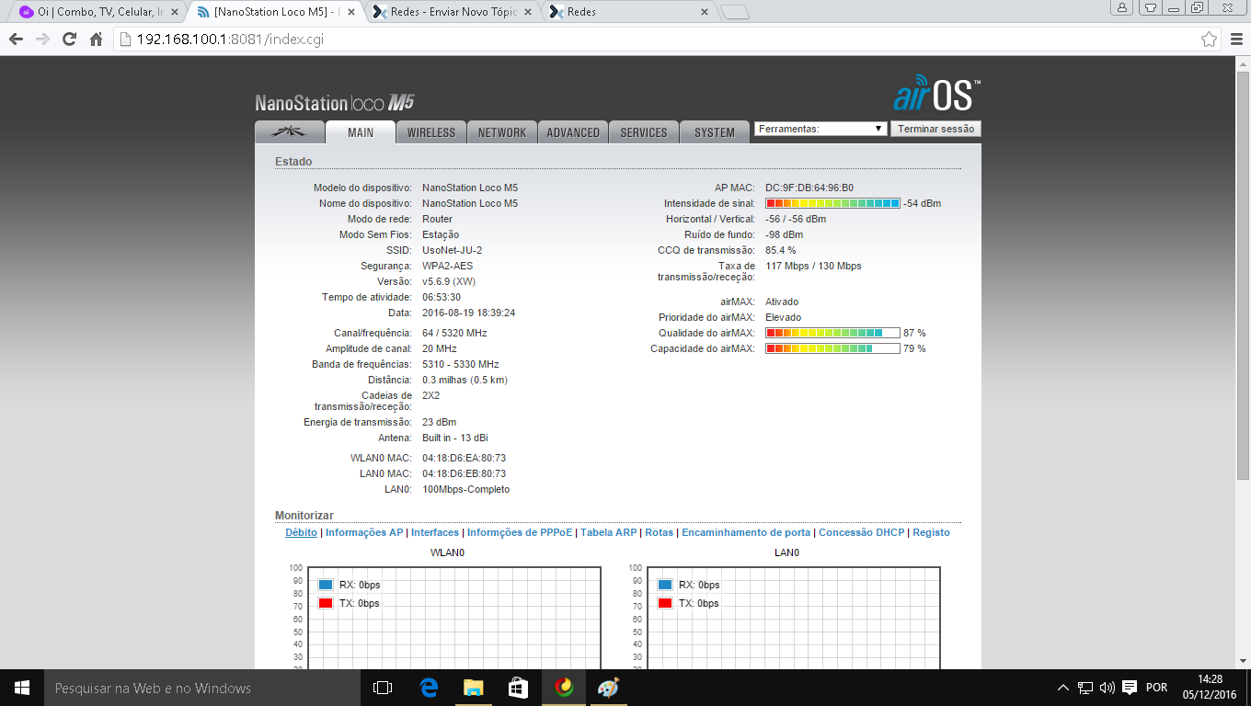
Task: Launch Microsoft Edge from taskbar
Action: tap(429, 688)
